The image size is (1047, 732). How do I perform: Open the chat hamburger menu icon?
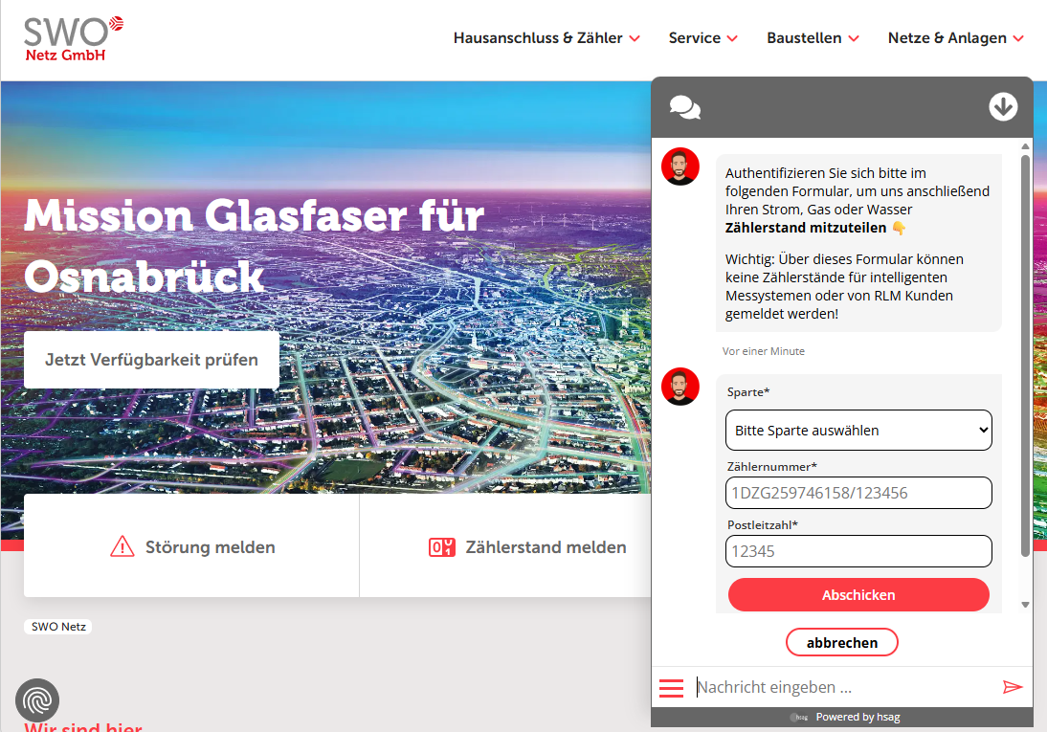671,688
